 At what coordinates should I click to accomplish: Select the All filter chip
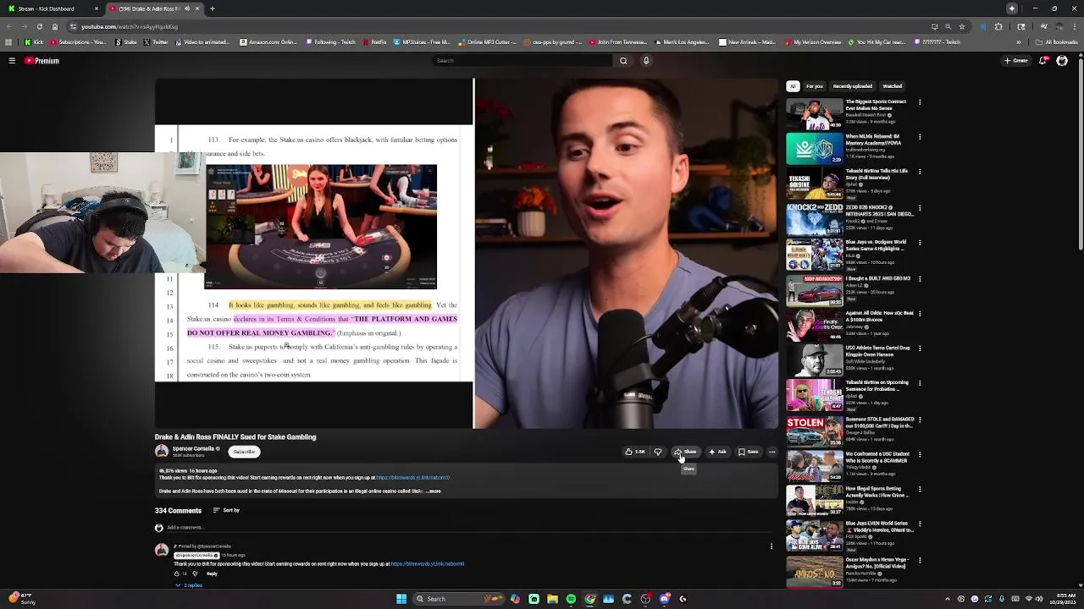click(793, 86)
